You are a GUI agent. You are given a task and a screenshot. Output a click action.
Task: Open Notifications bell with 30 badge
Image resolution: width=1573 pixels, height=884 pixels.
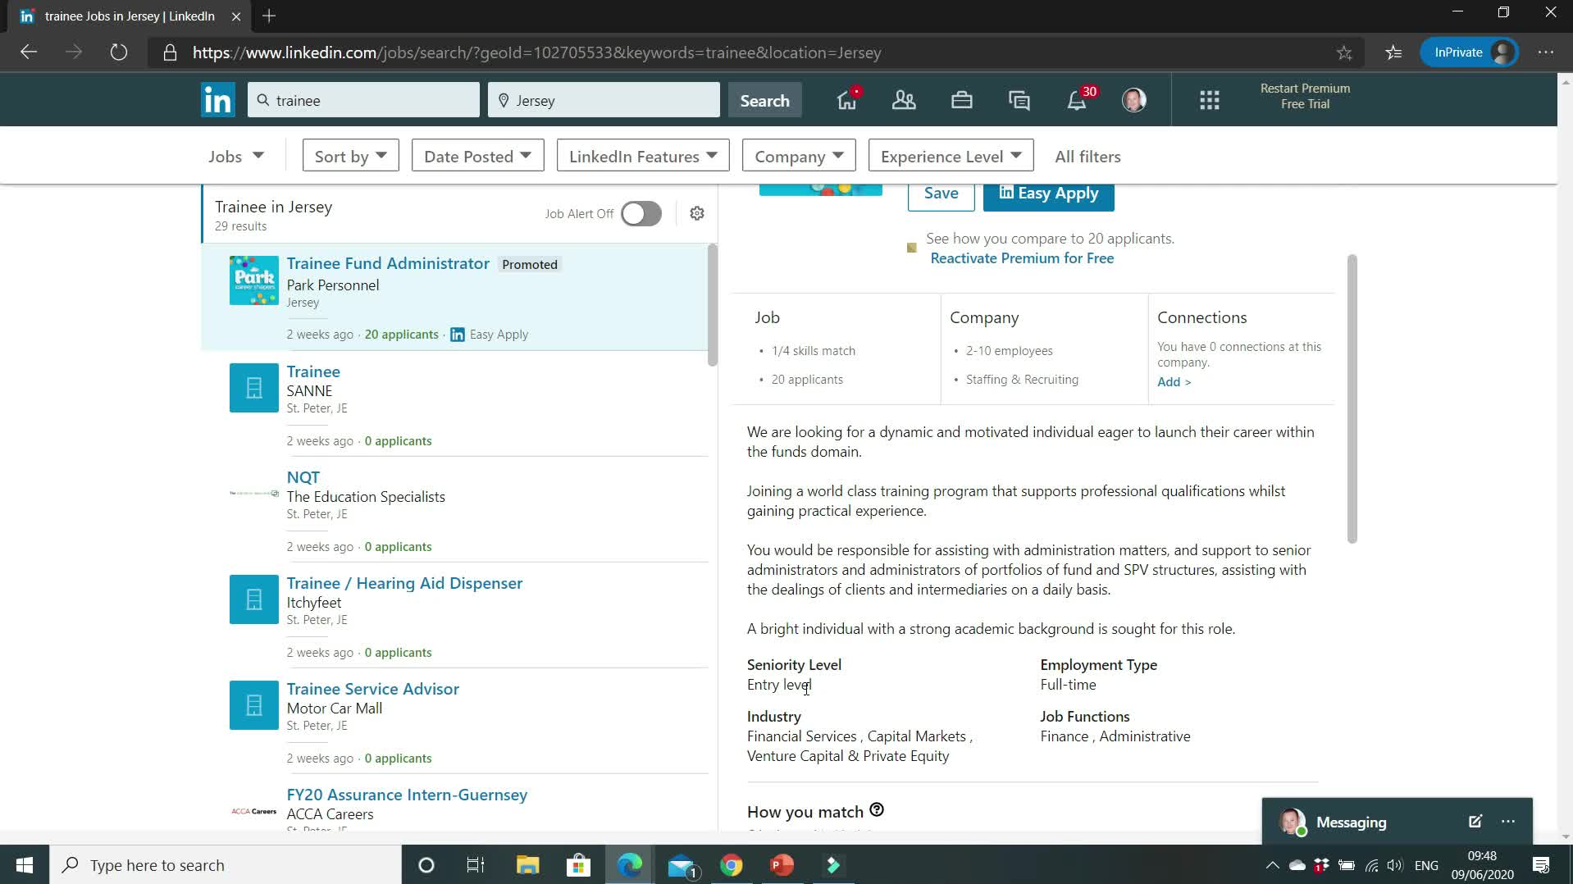1077,100
